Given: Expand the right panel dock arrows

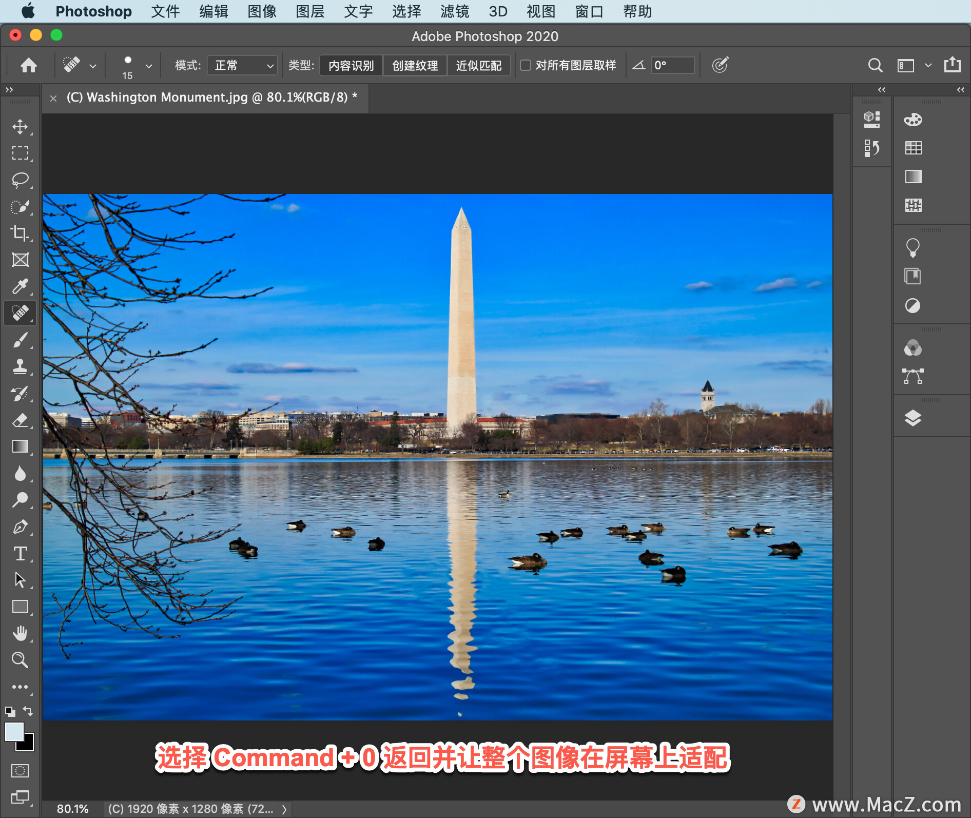Looking at the screenshot, I should point(961,90).
